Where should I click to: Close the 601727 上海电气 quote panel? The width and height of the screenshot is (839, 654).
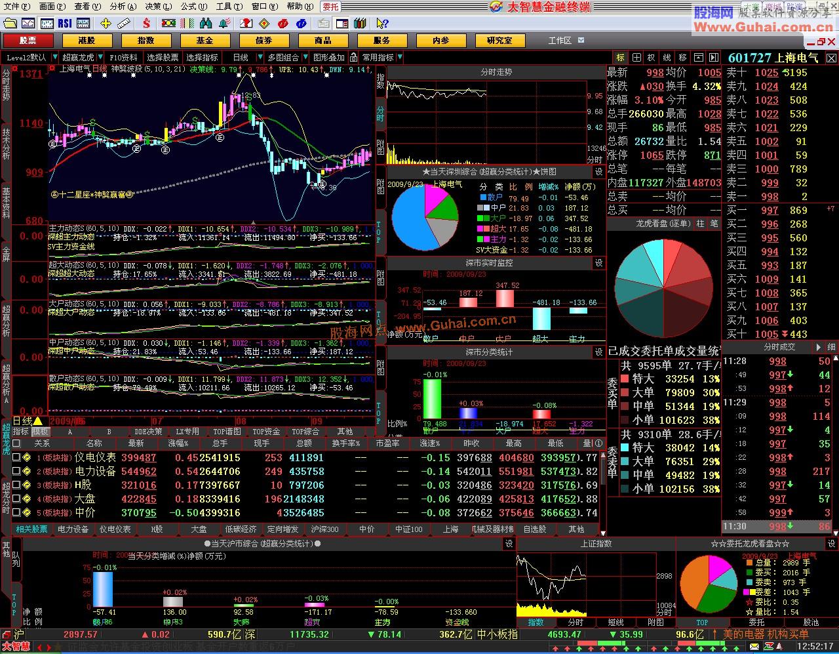pyautogui.click(x=831, y=58)
